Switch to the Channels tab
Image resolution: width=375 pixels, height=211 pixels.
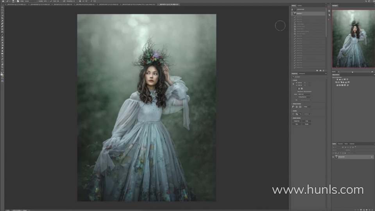340,144
